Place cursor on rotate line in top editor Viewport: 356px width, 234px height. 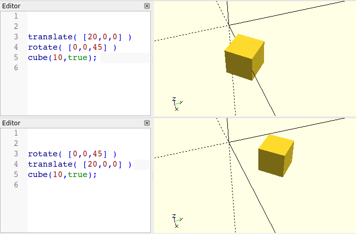click(x=72, y=47)
